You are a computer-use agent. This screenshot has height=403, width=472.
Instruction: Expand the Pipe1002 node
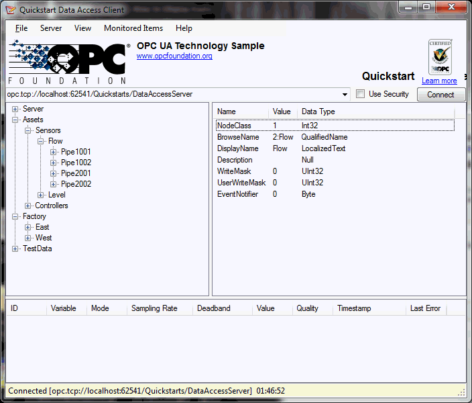point(53,163)
